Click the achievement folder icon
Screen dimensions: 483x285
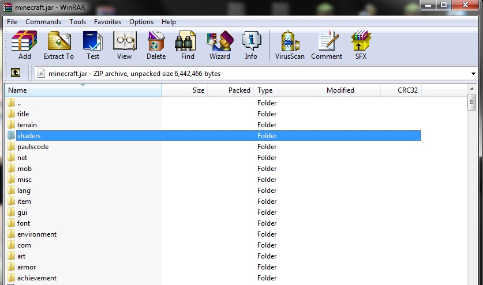[x=11, y=278]
